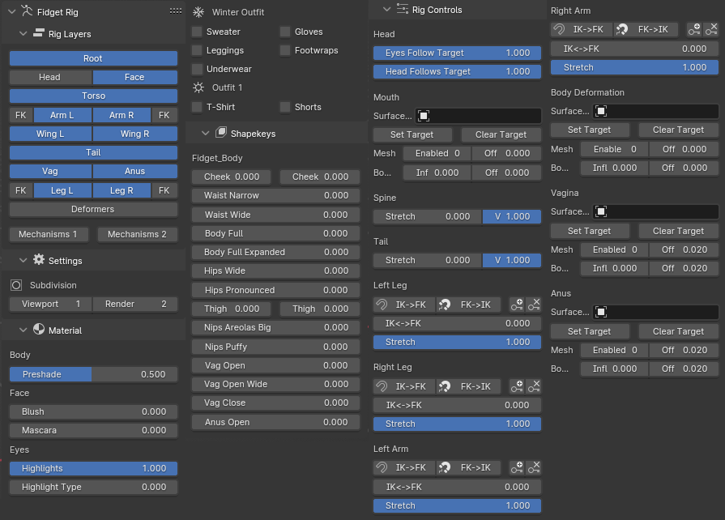
Task: Collapse the Rig Layers section
Action: 23,34
